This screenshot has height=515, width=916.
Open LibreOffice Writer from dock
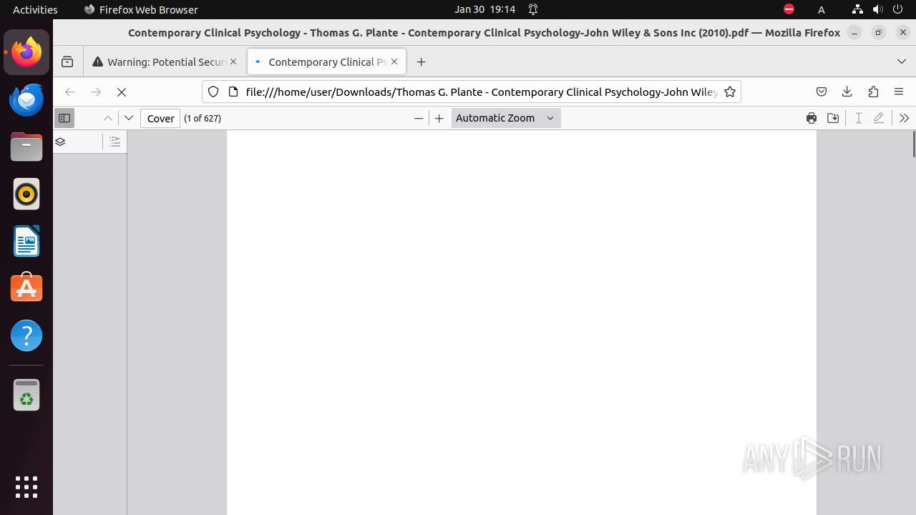coord(26,241)
